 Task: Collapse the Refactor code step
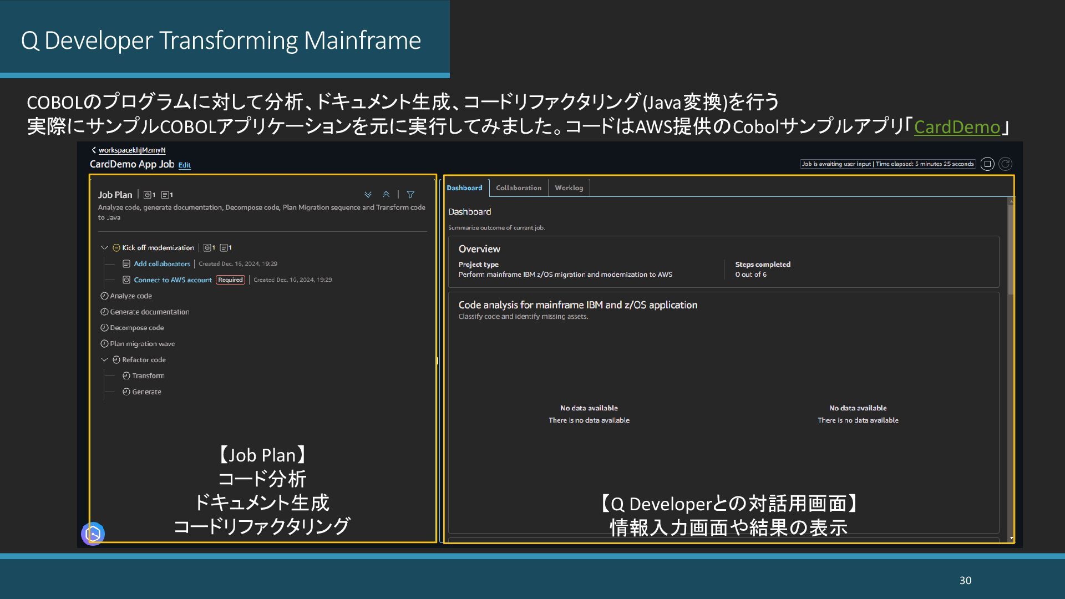(x=104, y=360)
